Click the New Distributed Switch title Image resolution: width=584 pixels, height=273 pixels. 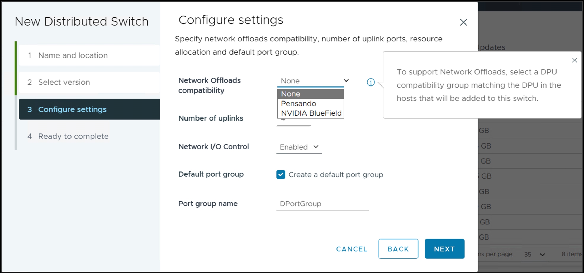click(x=82, y=21)
